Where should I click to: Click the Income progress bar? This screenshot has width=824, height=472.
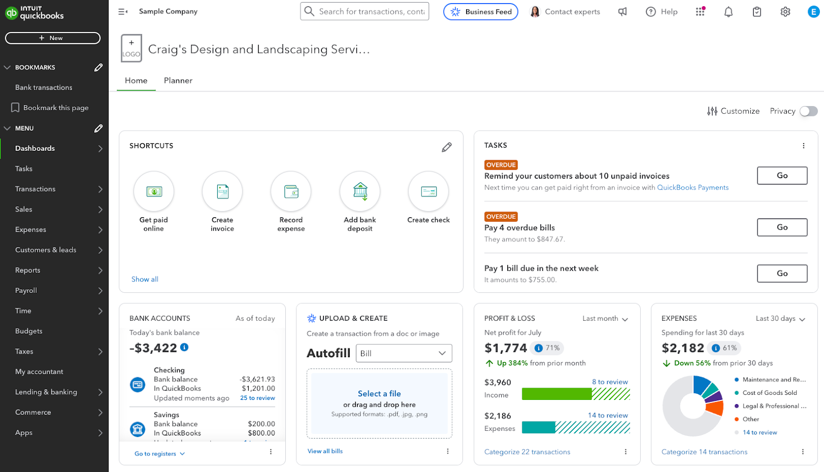(576, 394)
